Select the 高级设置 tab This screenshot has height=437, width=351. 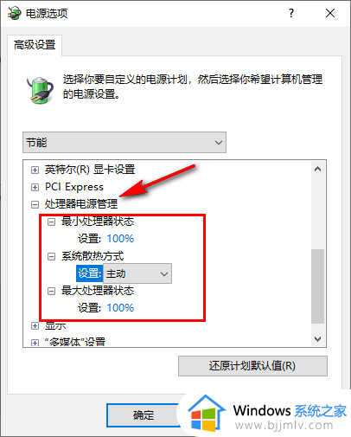pyautogui.click(x=35, y=45)
